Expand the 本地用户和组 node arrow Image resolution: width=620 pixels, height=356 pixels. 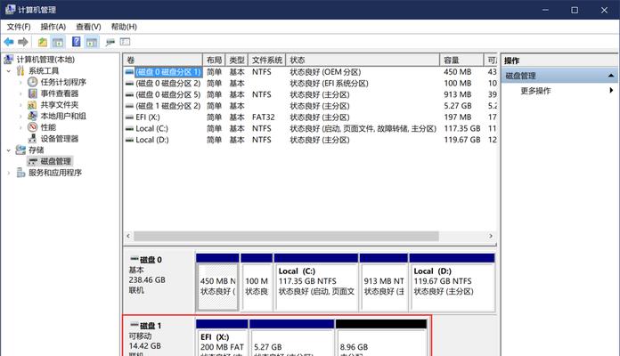click(x=20, y=117)
